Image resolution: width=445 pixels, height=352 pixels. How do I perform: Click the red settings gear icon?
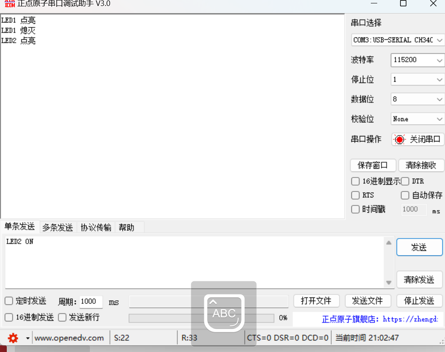(13, 338)
